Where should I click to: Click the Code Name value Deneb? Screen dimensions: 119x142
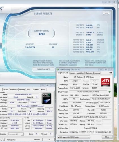(x=16, y=97)
